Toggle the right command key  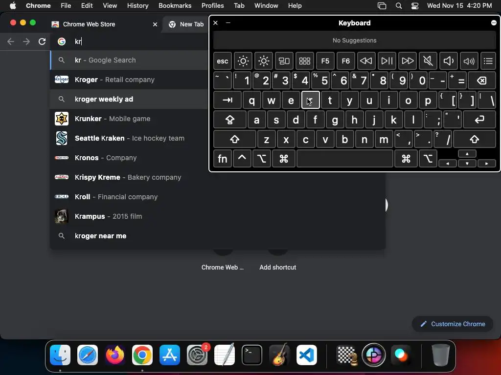coord(406,159)
